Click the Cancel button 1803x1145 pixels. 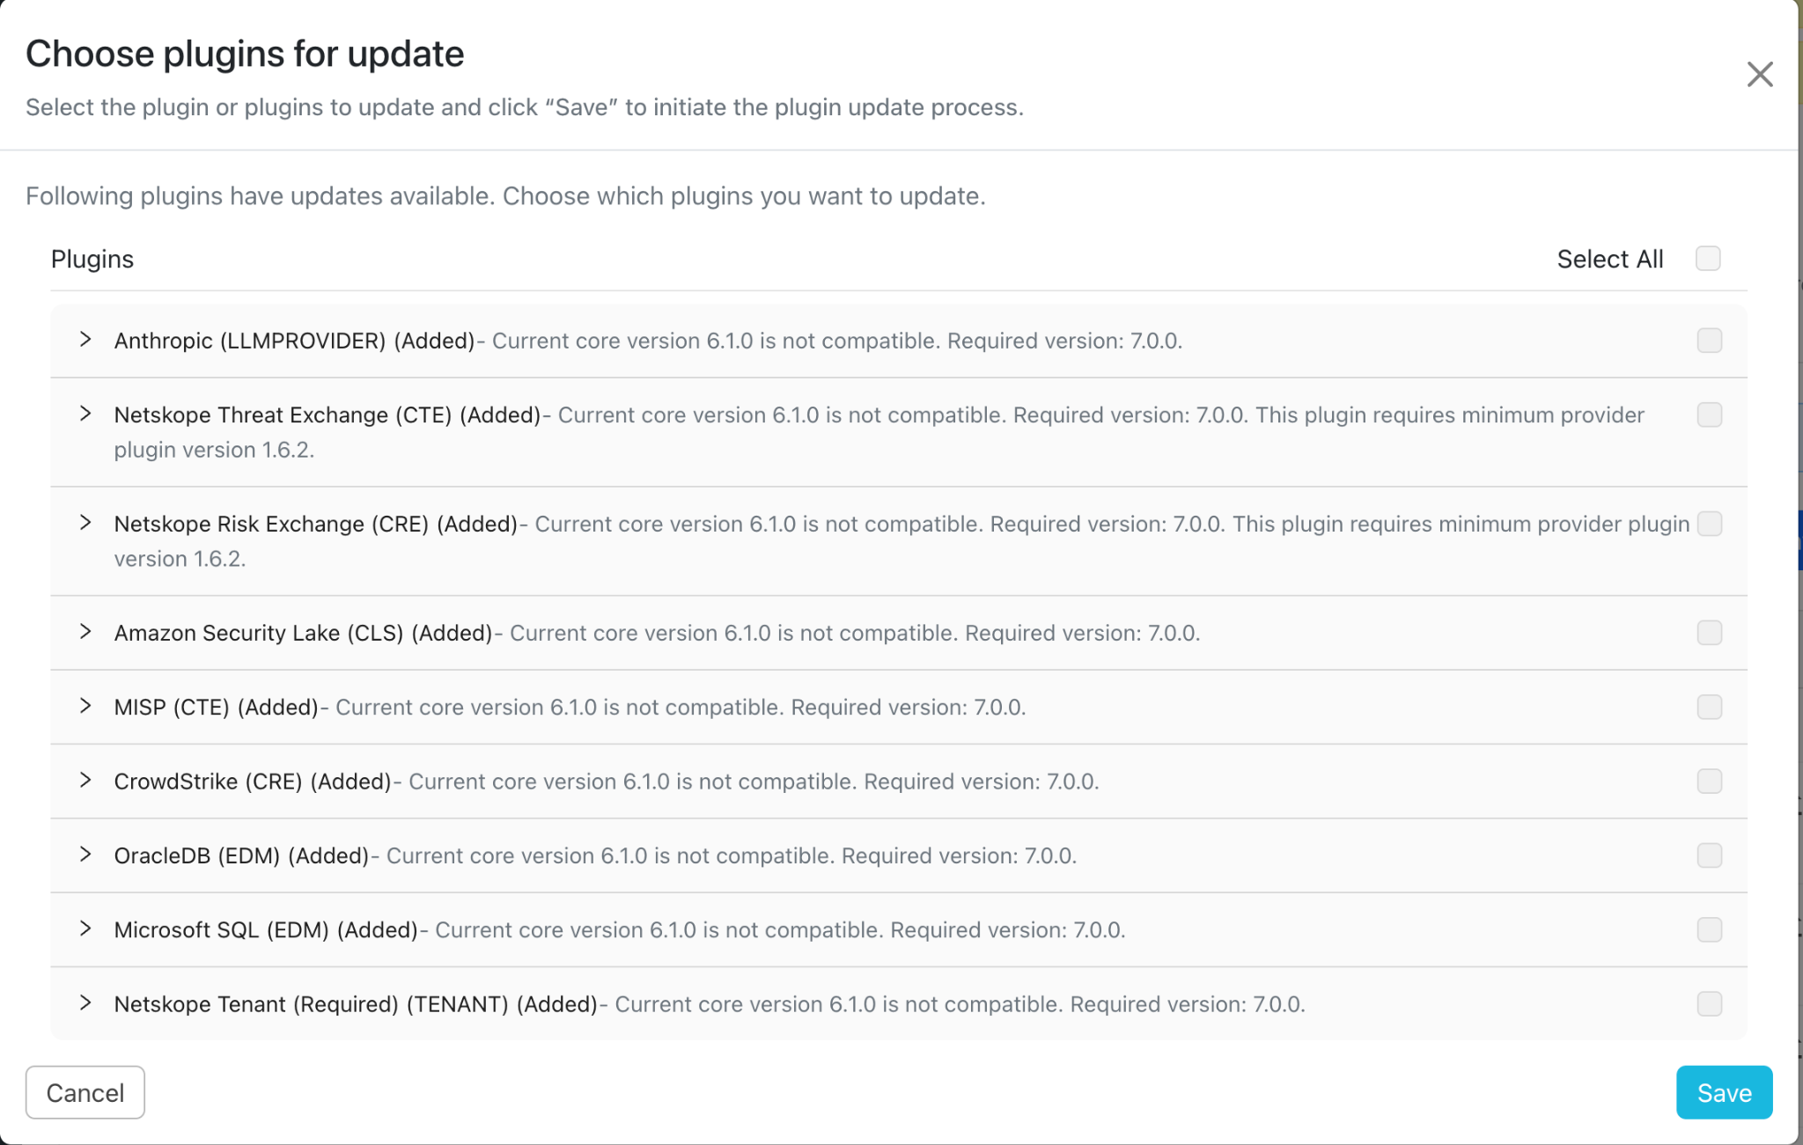pos(85,1092)
